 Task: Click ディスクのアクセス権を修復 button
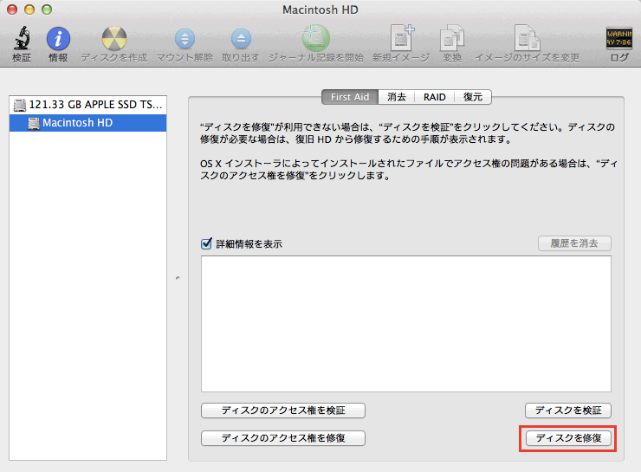tap(283, 438)
